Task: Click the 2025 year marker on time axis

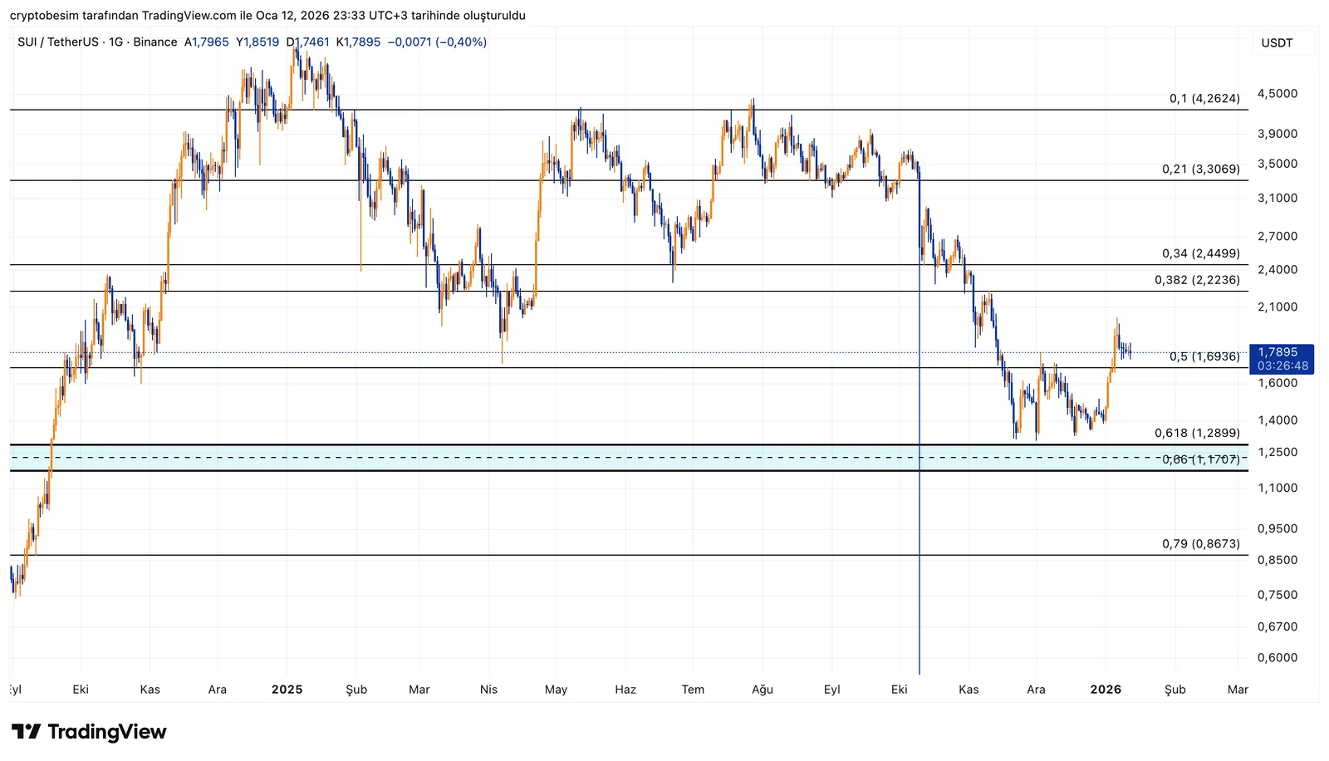Action: 287,690
